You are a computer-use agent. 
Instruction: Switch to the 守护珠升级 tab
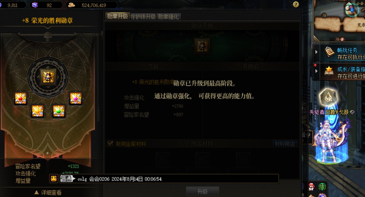[143, 17]
